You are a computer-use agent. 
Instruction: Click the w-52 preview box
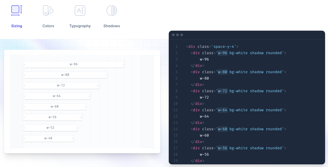pos(50,128)
